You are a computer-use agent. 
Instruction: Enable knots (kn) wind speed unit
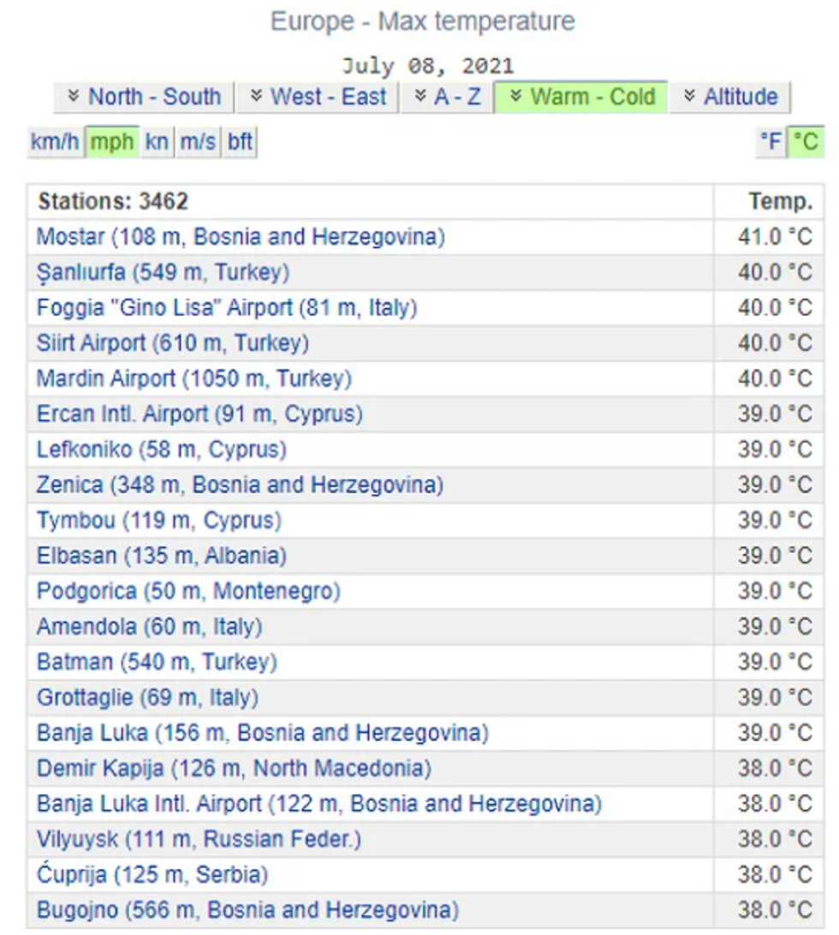[x=158, y=142]
